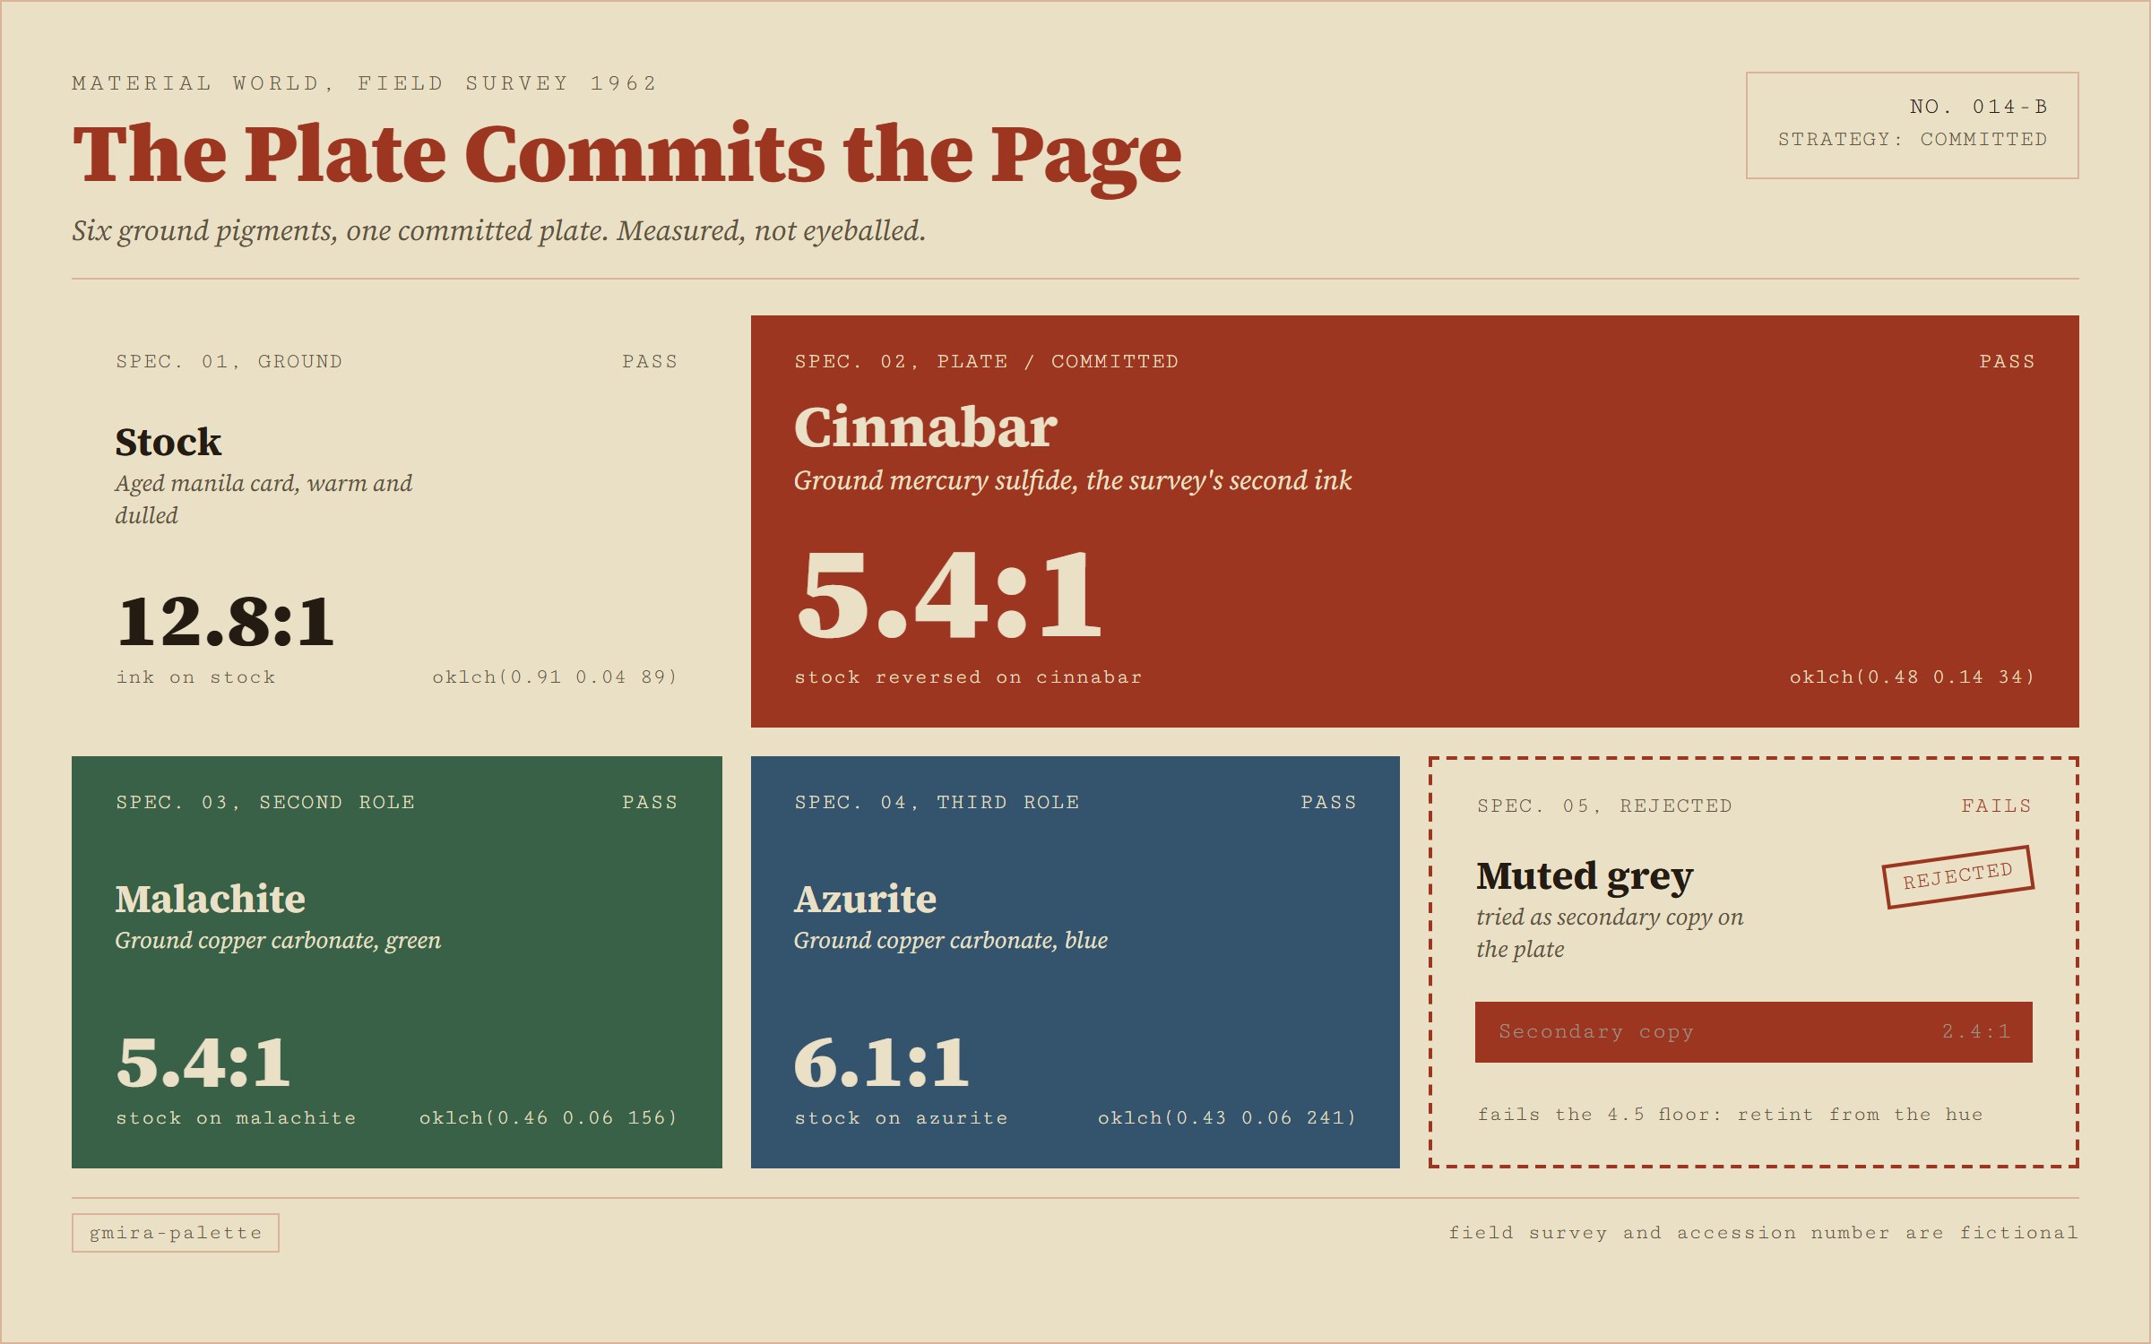2151x1344 pixels.
Task: Click the oklch(0.43 0.06 241) value
Action: (x=1227, y=1118)
